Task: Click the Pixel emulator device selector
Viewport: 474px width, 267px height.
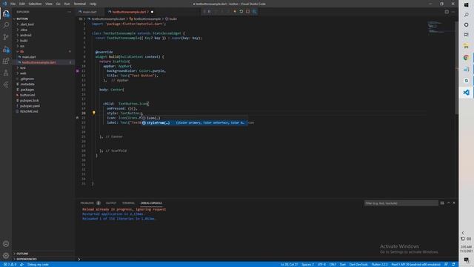Action: (x=415, y=264)
